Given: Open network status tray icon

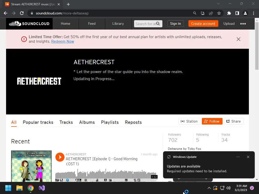Looking at the screenshot, I should (222, 188).
